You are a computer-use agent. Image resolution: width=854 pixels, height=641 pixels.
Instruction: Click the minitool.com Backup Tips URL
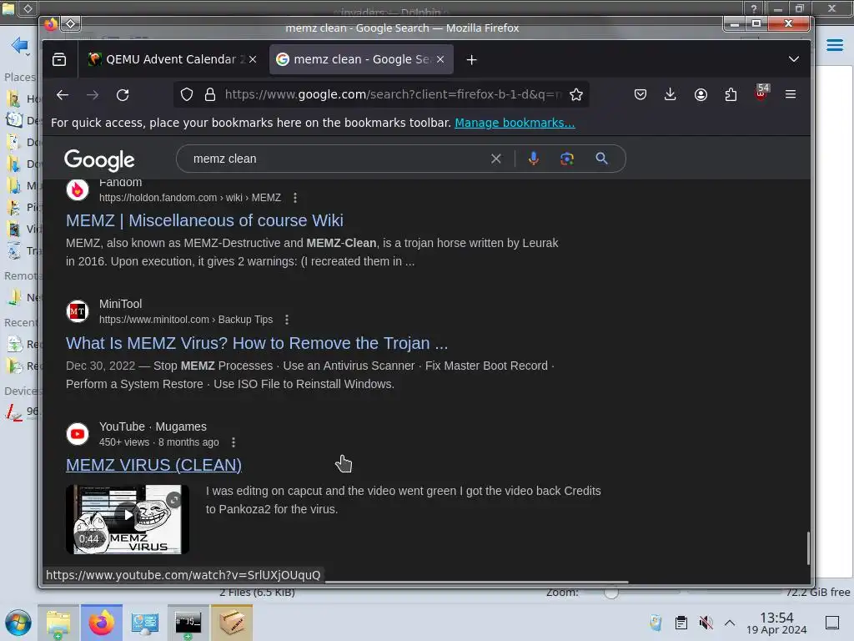pyautogui.click(x=186, y=320)
